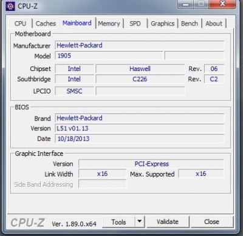Click the Ver. 1.89.0.x64 version text
Image resolution: width=243 pixels, height=236 pixels.
74,224
